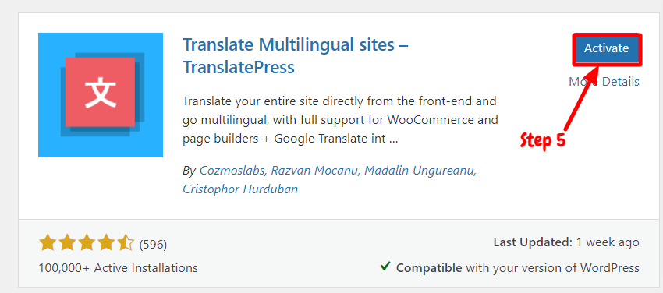Click the first gold rating star
The image size is (663, 293).
tap(48, 244)
